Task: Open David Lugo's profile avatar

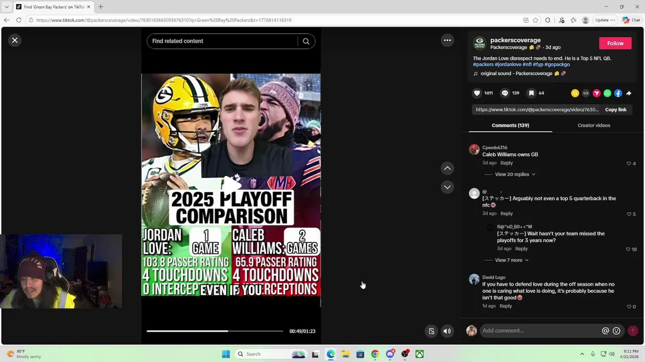Action: coord(474,280)
